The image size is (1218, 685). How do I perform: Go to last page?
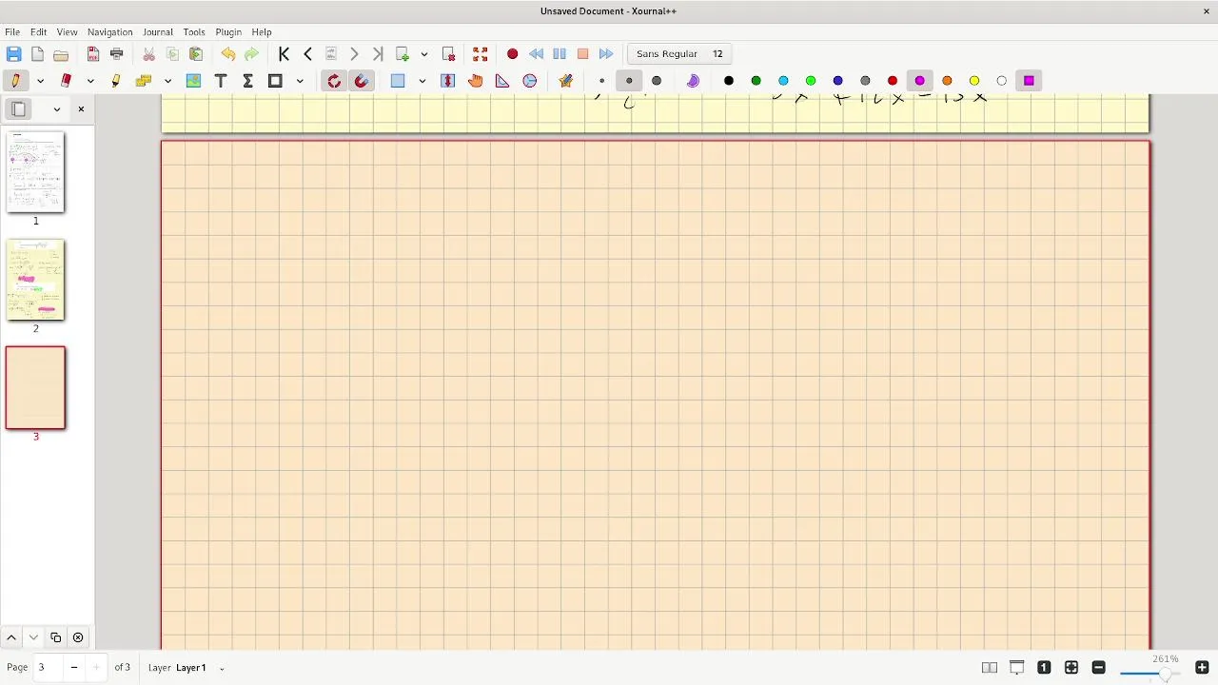(x=378, y=54)
